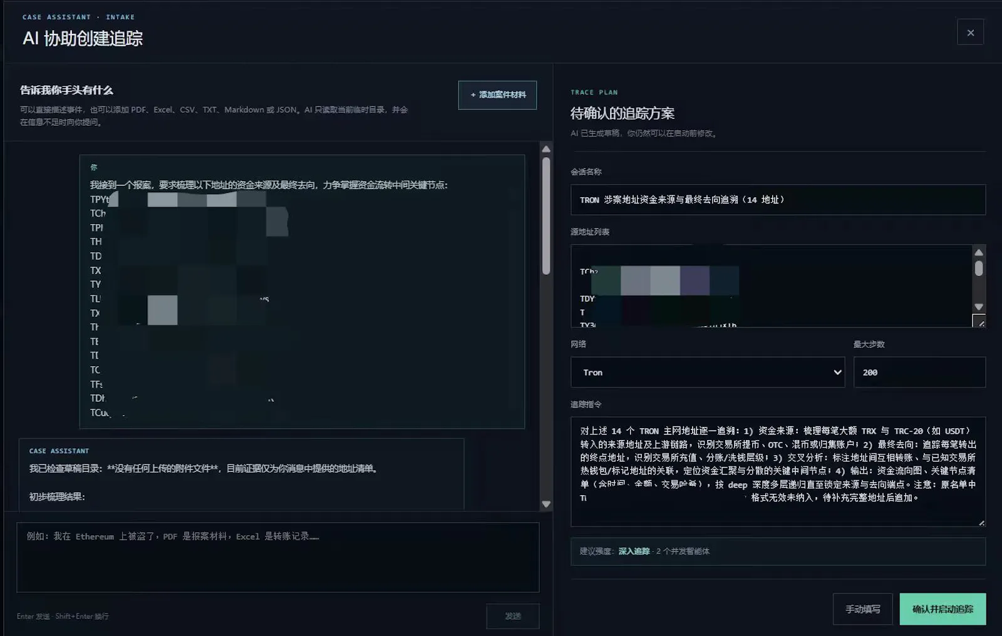Screen dimensions: 1002x636
Task: Click the chat scrollbar thumb
Action: [x=546, y=216]
